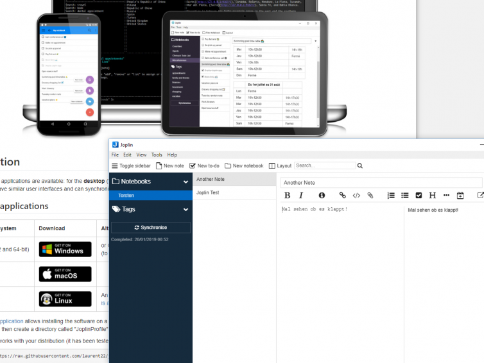Viewport: 484px width, 363px height.
Task: Toggle sidebar visibility in Joplin
Action: tap(132, 165)
